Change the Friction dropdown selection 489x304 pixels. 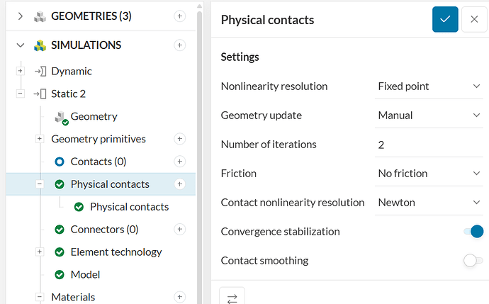(429, 174)
